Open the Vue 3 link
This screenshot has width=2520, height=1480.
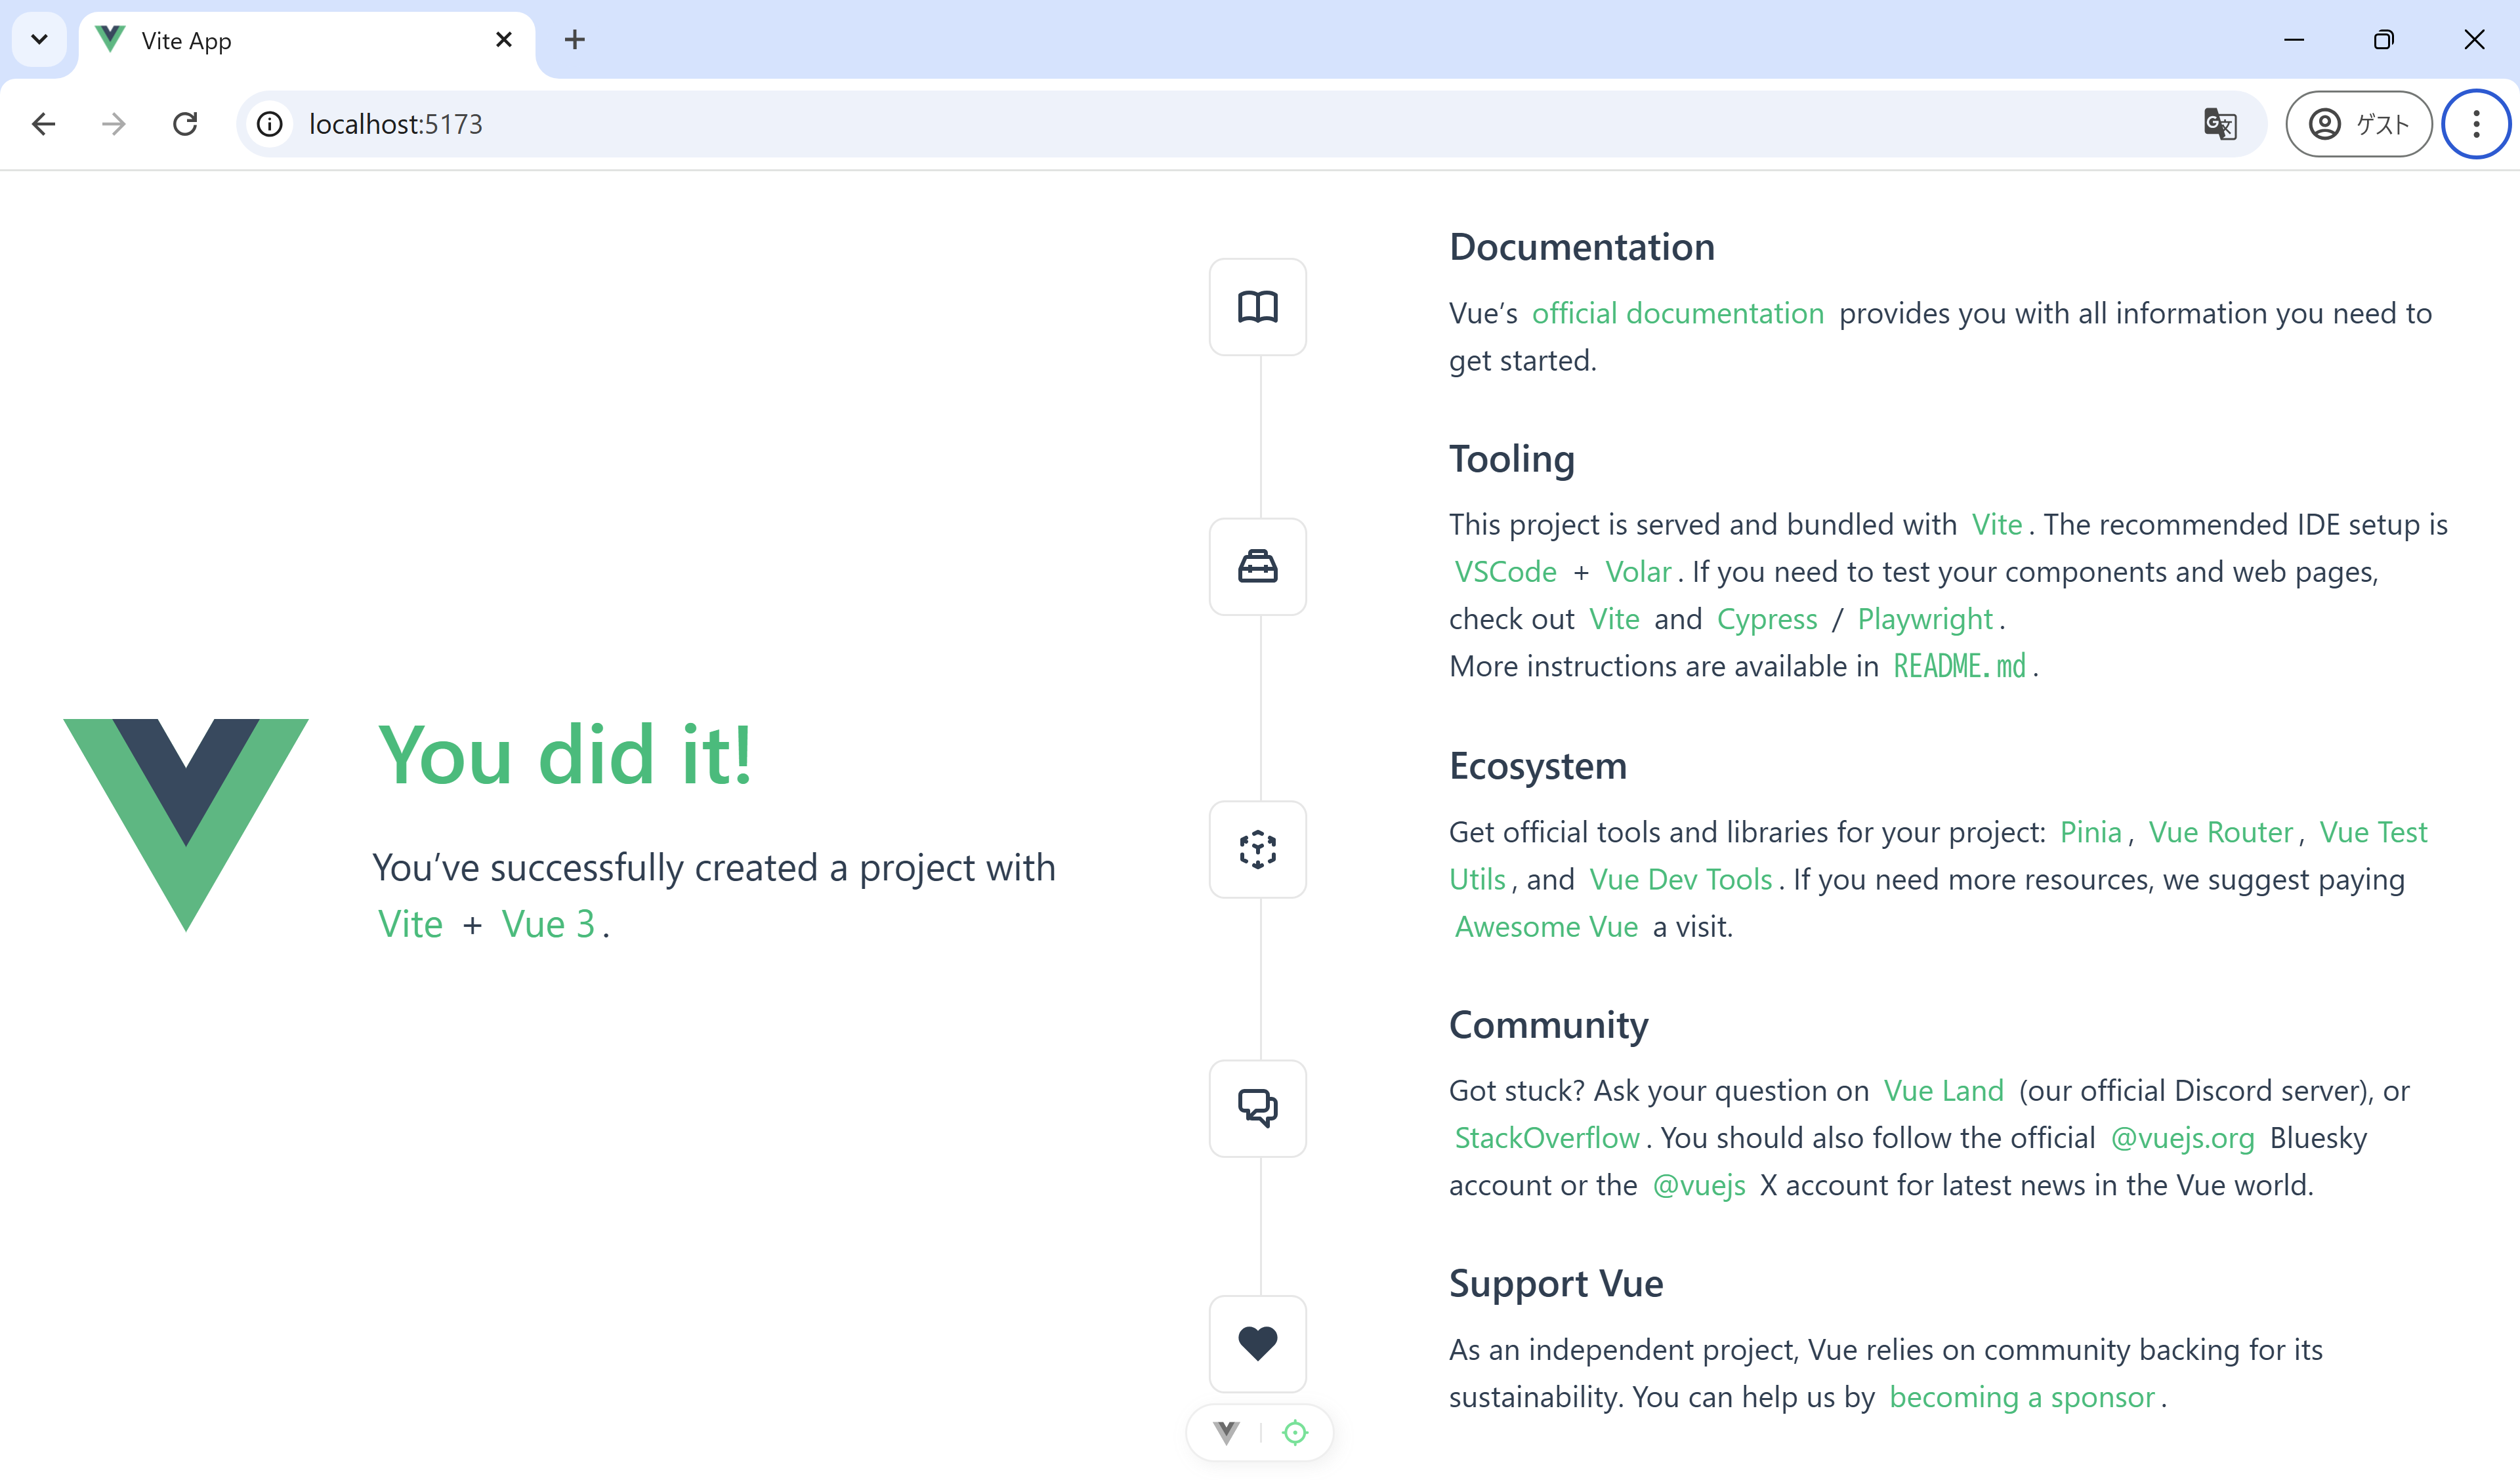click(548, 924)
